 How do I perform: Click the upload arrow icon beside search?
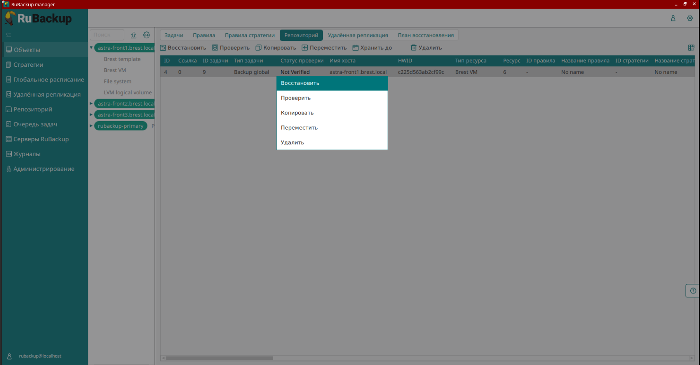click(x=133, y=35)
